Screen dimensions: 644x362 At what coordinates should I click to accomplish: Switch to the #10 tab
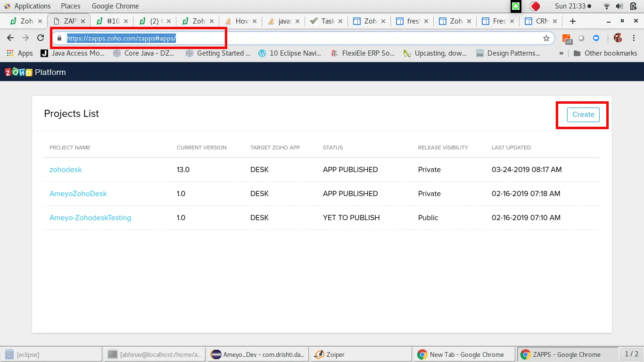(112, 21)
